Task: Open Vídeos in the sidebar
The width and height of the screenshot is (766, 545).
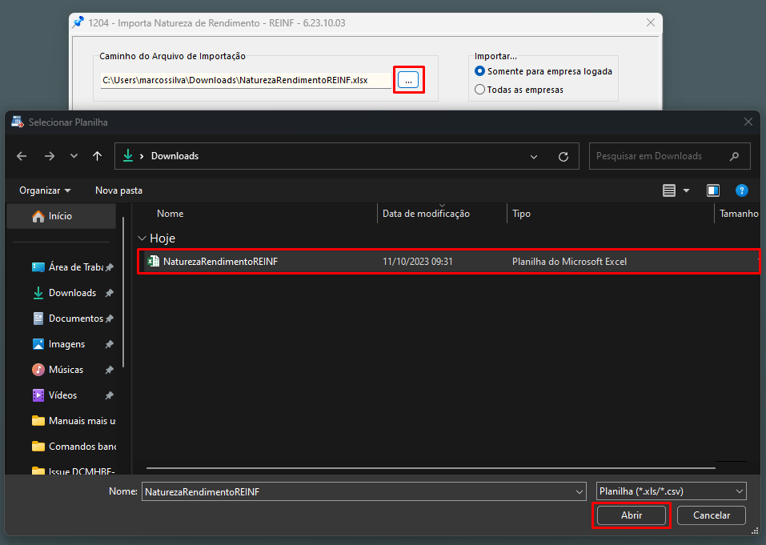Action: [x=72, y=395]
